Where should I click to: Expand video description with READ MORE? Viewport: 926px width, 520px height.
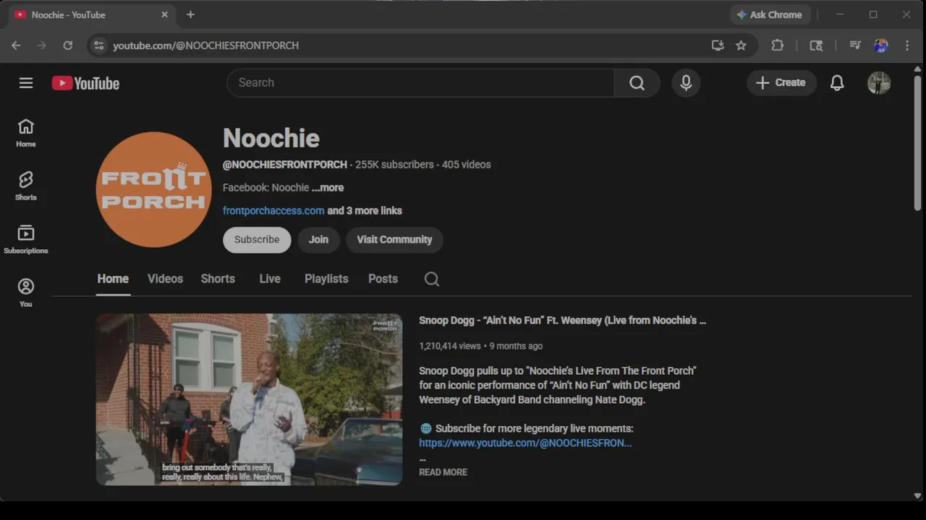[x=443, y=472]
